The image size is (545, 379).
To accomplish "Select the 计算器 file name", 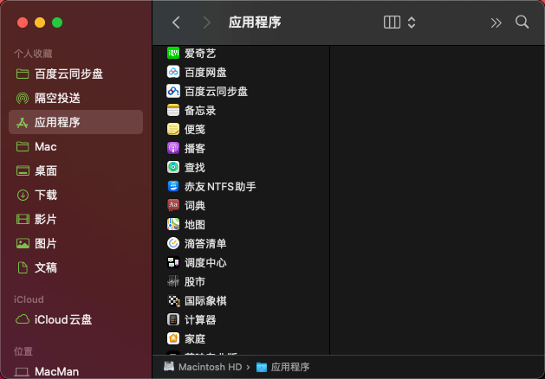I will click(x=200, y=319).
